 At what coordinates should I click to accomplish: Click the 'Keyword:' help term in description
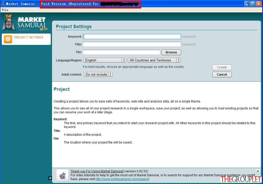tap(60, 119)
